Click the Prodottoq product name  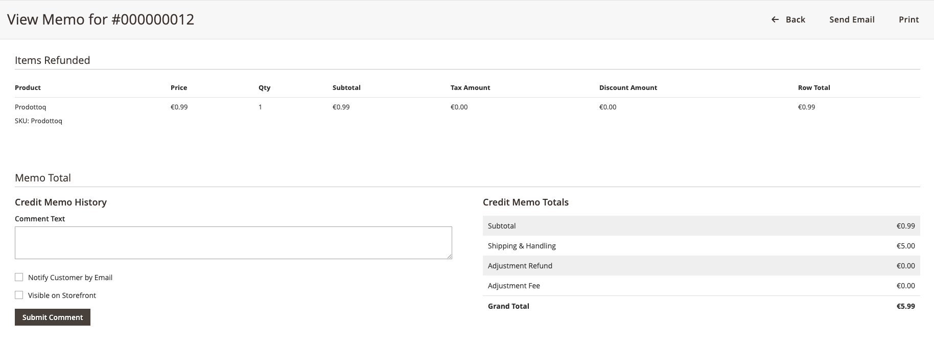pyautogui.click(x=31, y=107)
